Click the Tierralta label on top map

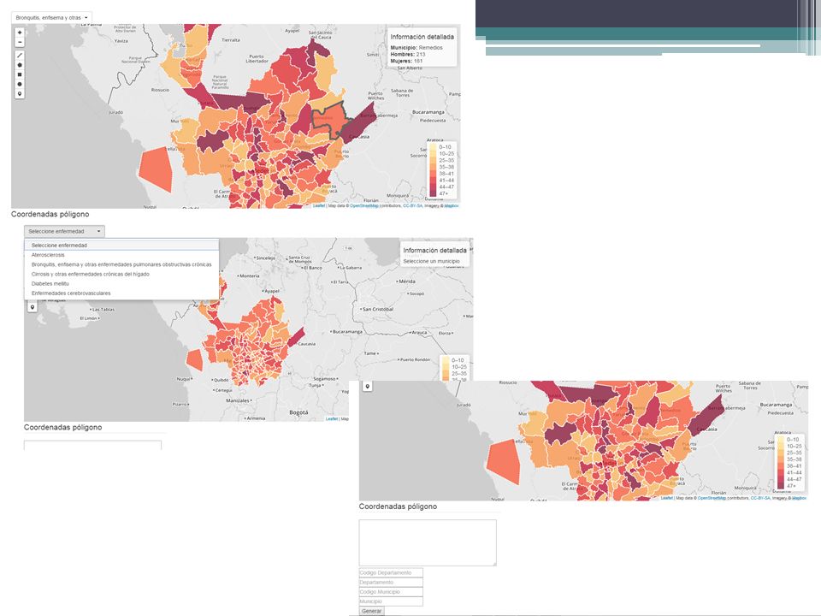230,40
